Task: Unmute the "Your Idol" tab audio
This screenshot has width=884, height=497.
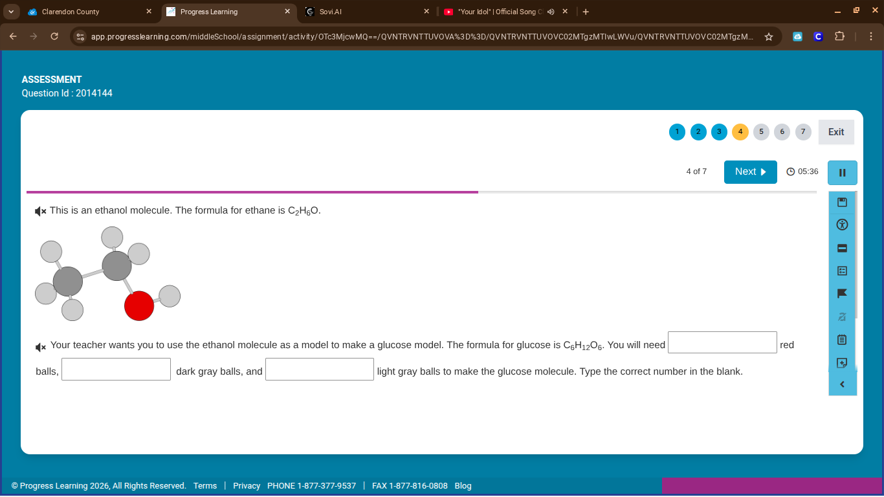Action: tap(551, 12)
